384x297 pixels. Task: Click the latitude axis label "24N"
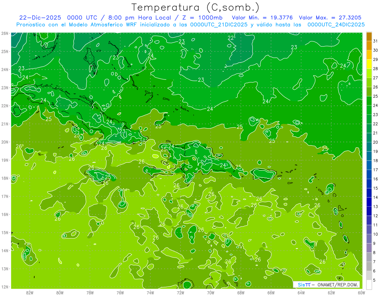point(4,70)
